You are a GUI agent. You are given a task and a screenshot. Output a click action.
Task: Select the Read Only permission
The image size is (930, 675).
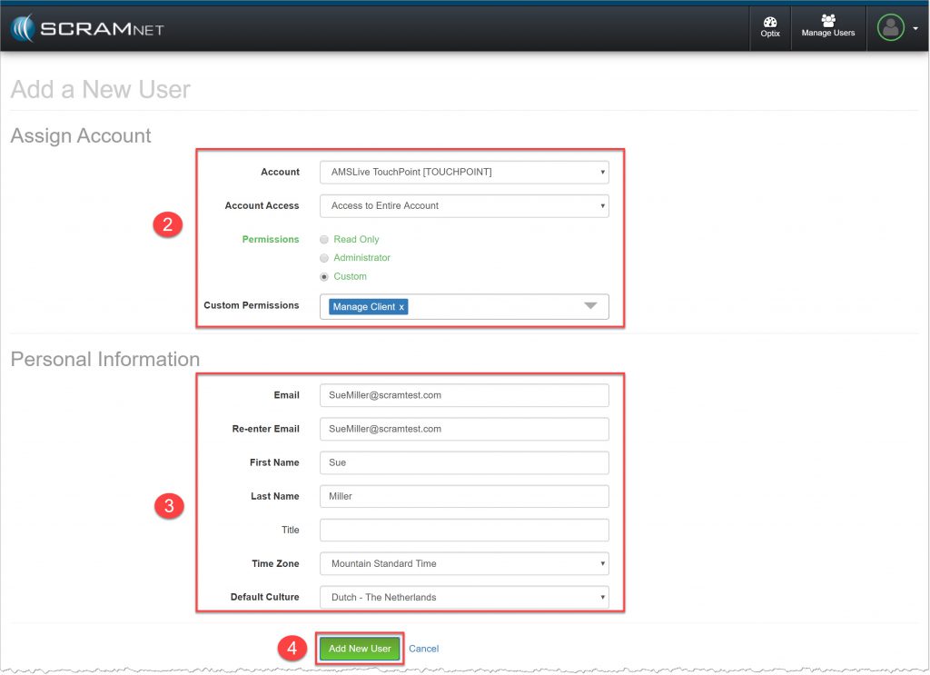point(324,239)
